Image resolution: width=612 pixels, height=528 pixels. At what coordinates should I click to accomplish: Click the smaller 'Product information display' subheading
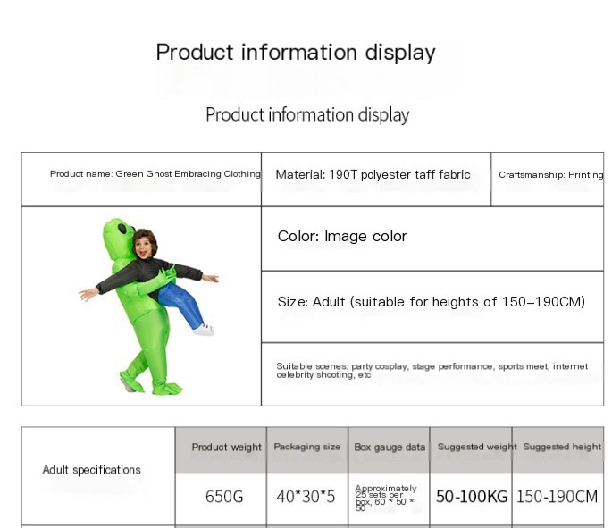(307, 114)
